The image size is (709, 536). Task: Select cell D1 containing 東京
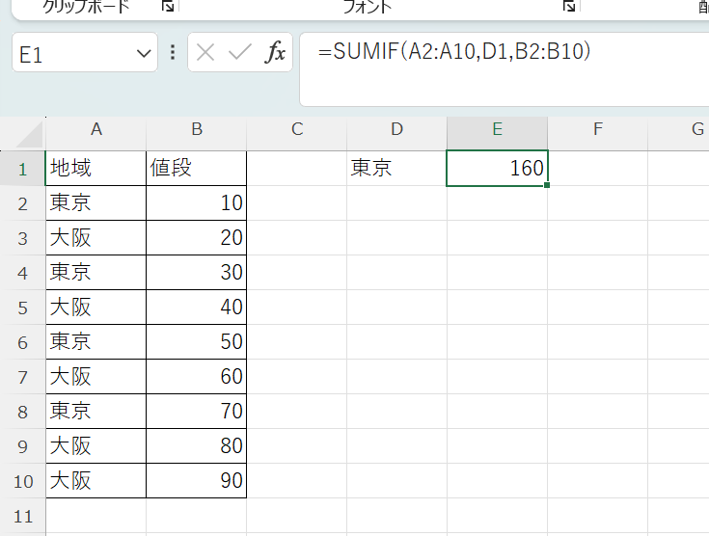396,168
